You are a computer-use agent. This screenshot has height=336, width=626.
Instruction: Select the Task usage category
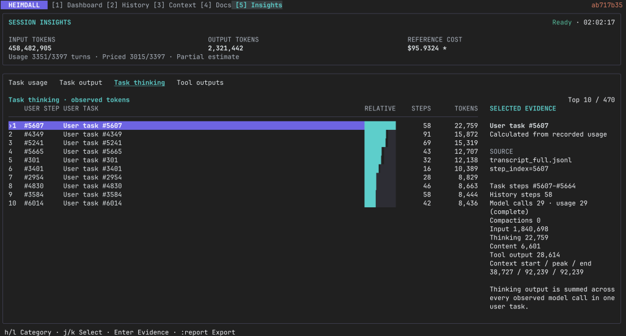pos(28,83)
